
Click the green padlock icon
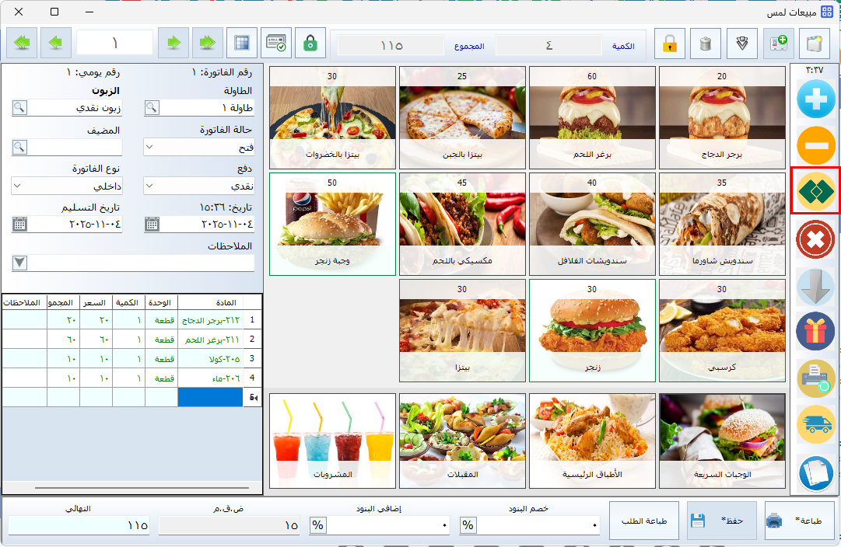[x=310, y=44]
